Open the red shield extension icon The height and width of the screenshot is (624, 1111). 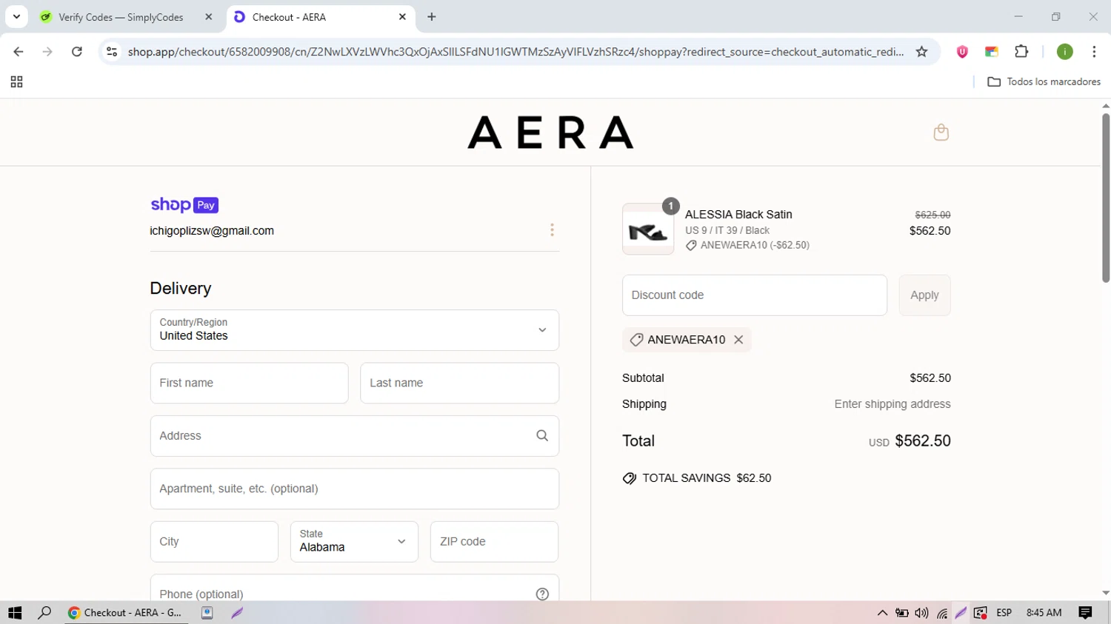pos(962,52)
